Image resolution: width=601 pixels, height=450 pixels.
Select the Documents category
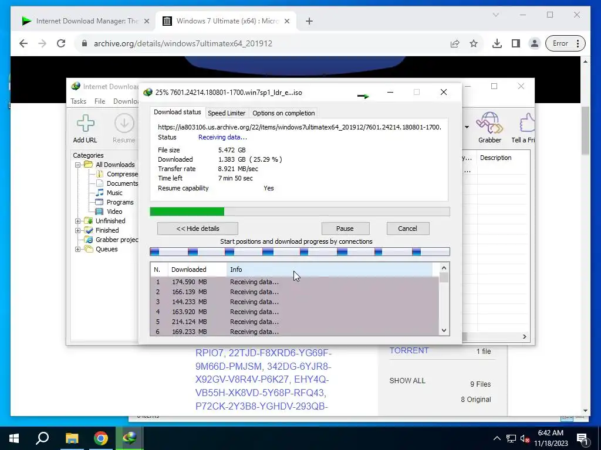[x=122, y=183]
